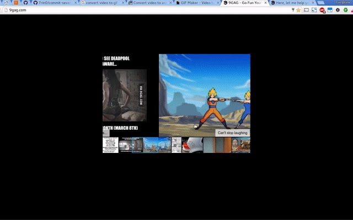Click the page info icon beside 9gag.com

(x=6, y=10)
